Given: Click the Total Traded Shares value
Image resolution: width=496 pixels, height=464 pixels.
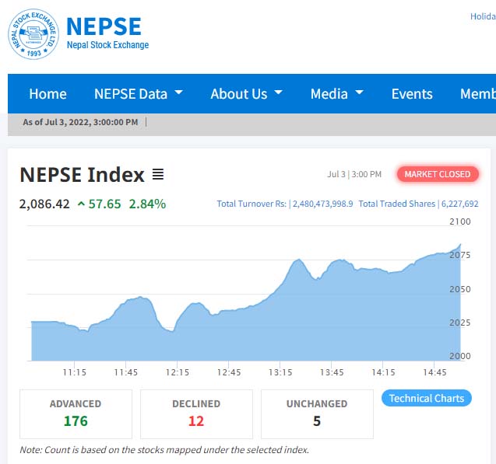Looking at the screenshot, I should (459, 204).
